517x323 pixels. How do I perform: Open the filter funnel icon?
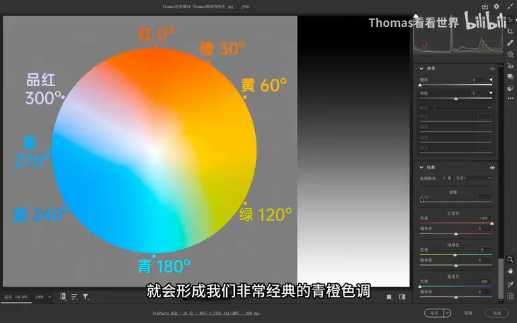[85, 297]
